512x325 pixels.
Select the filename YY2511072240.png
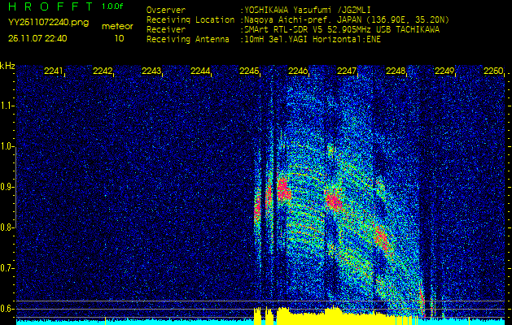tap(48, 23)
